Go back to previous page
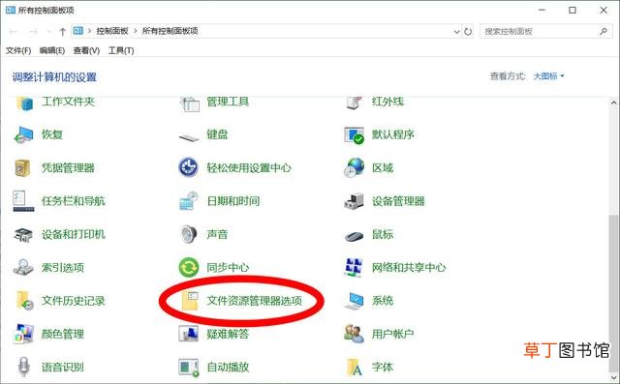This screenshot has height=384, width=620. click(13, 32)
